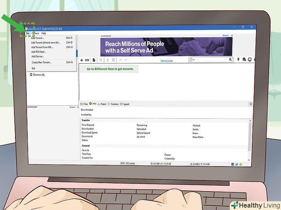
Task: Click the remote monitor toolbar icon
Action: [250, 60]
